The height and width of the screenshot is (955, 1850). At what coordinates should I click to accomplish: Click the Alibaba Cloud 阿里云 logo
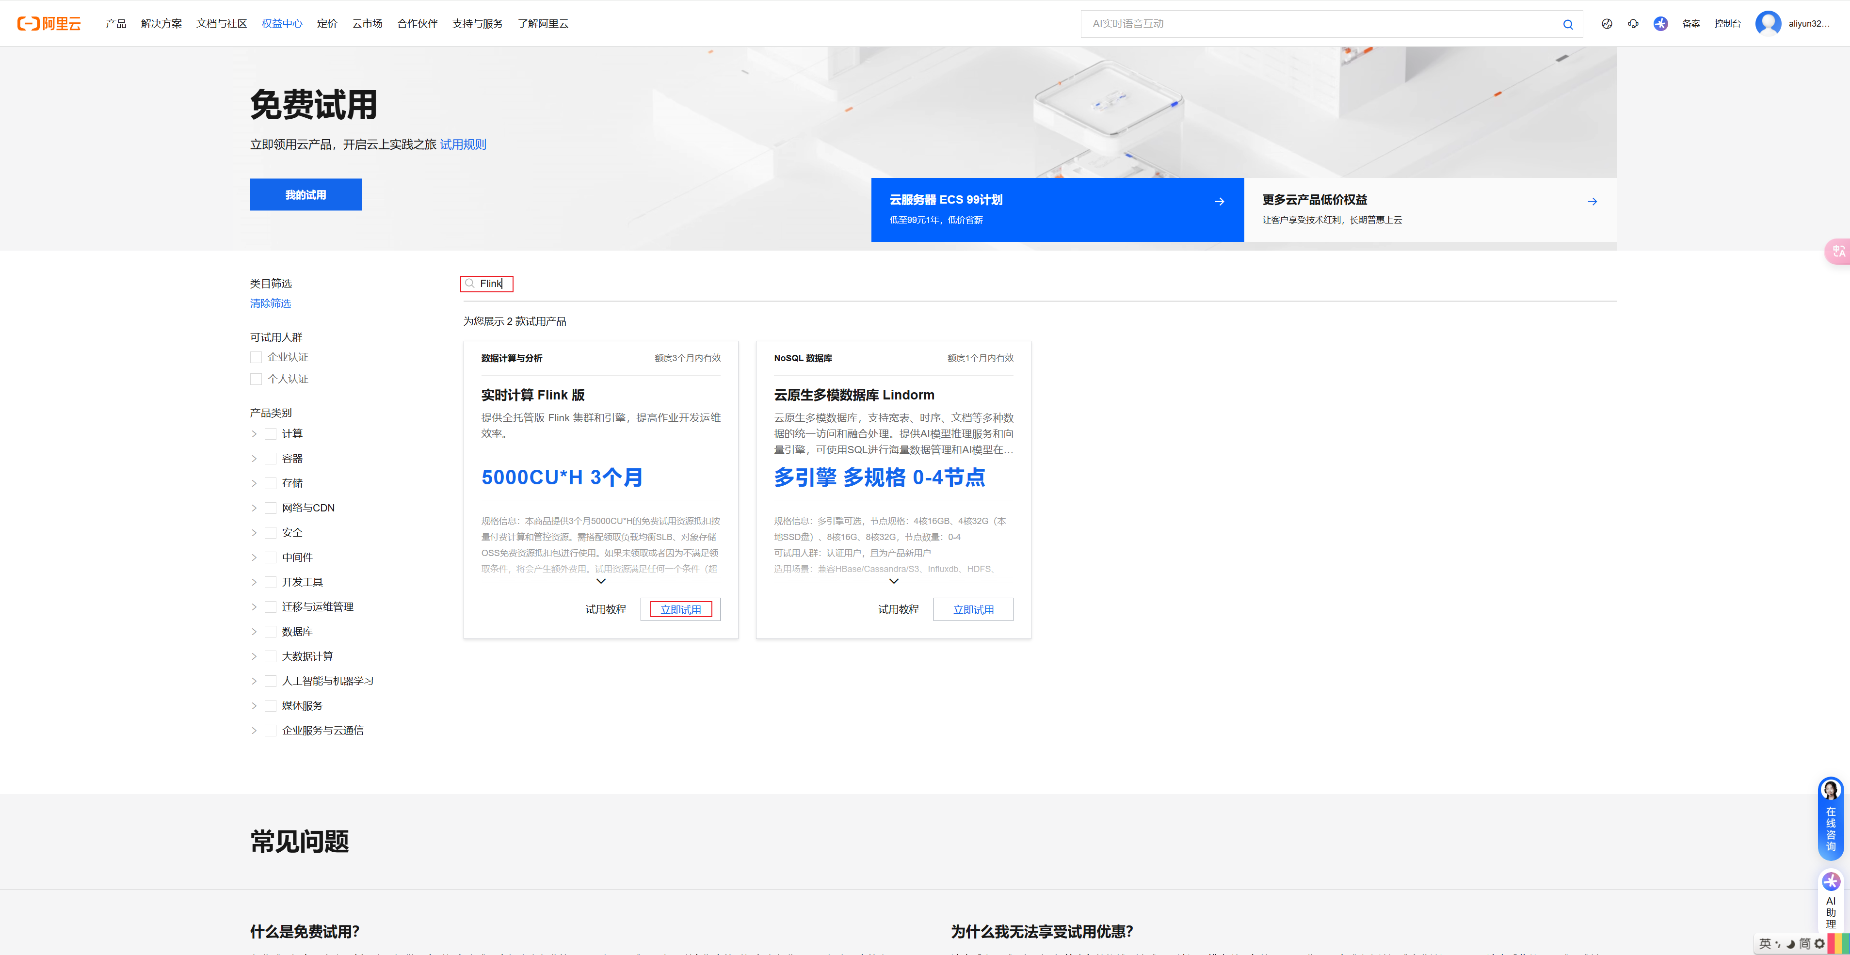(x=49, y=24)
